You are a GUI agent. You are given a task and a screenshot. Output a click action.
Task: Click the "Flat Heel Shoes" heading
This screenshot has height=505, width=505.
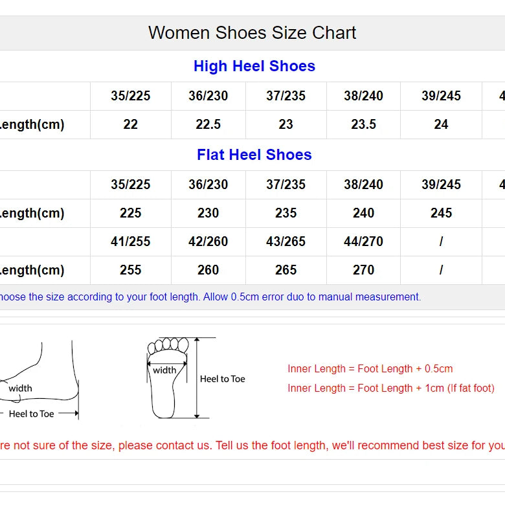254,155
